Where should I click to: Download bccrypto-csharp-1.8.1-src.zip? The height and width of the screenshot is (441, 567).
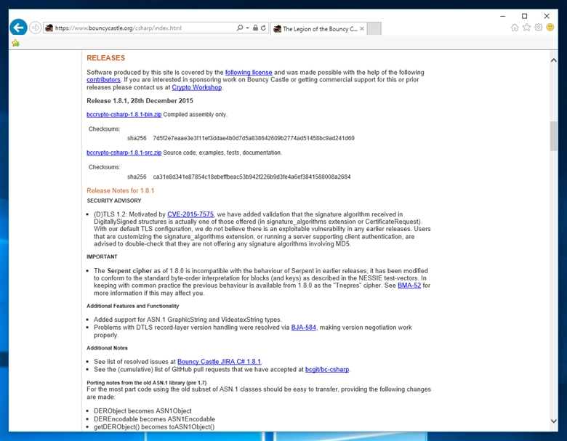(x=124, y=153)
